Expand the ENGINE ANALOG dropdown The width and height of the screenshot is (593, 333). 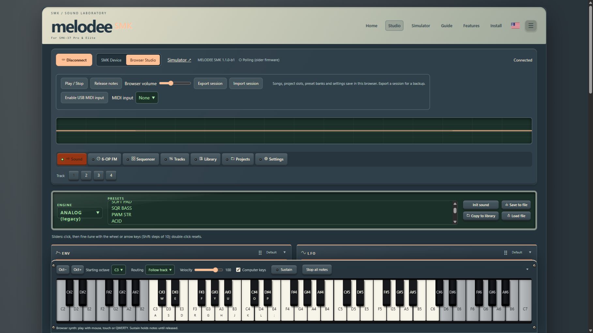click(80, 213)
